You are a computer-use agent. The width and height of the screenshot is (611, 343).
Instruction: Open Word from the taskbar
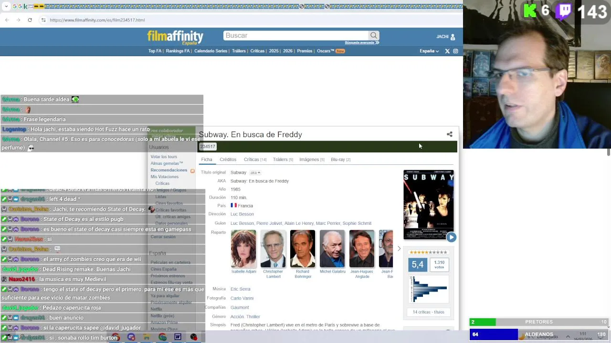tap(178, 337)
